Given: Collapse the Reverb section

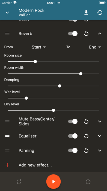Looking at the screenshot, I should click(x=100, y=34).
